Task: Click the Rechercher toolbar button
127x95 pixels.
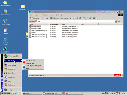Action: click(x=55, y=18)
